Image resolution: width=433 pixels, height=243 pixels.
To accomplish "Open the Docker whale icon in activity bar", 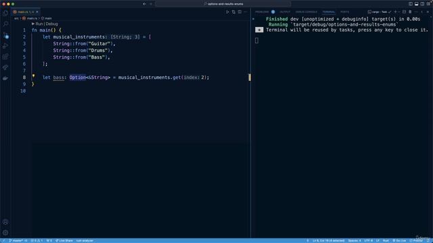I will [5, 78].
